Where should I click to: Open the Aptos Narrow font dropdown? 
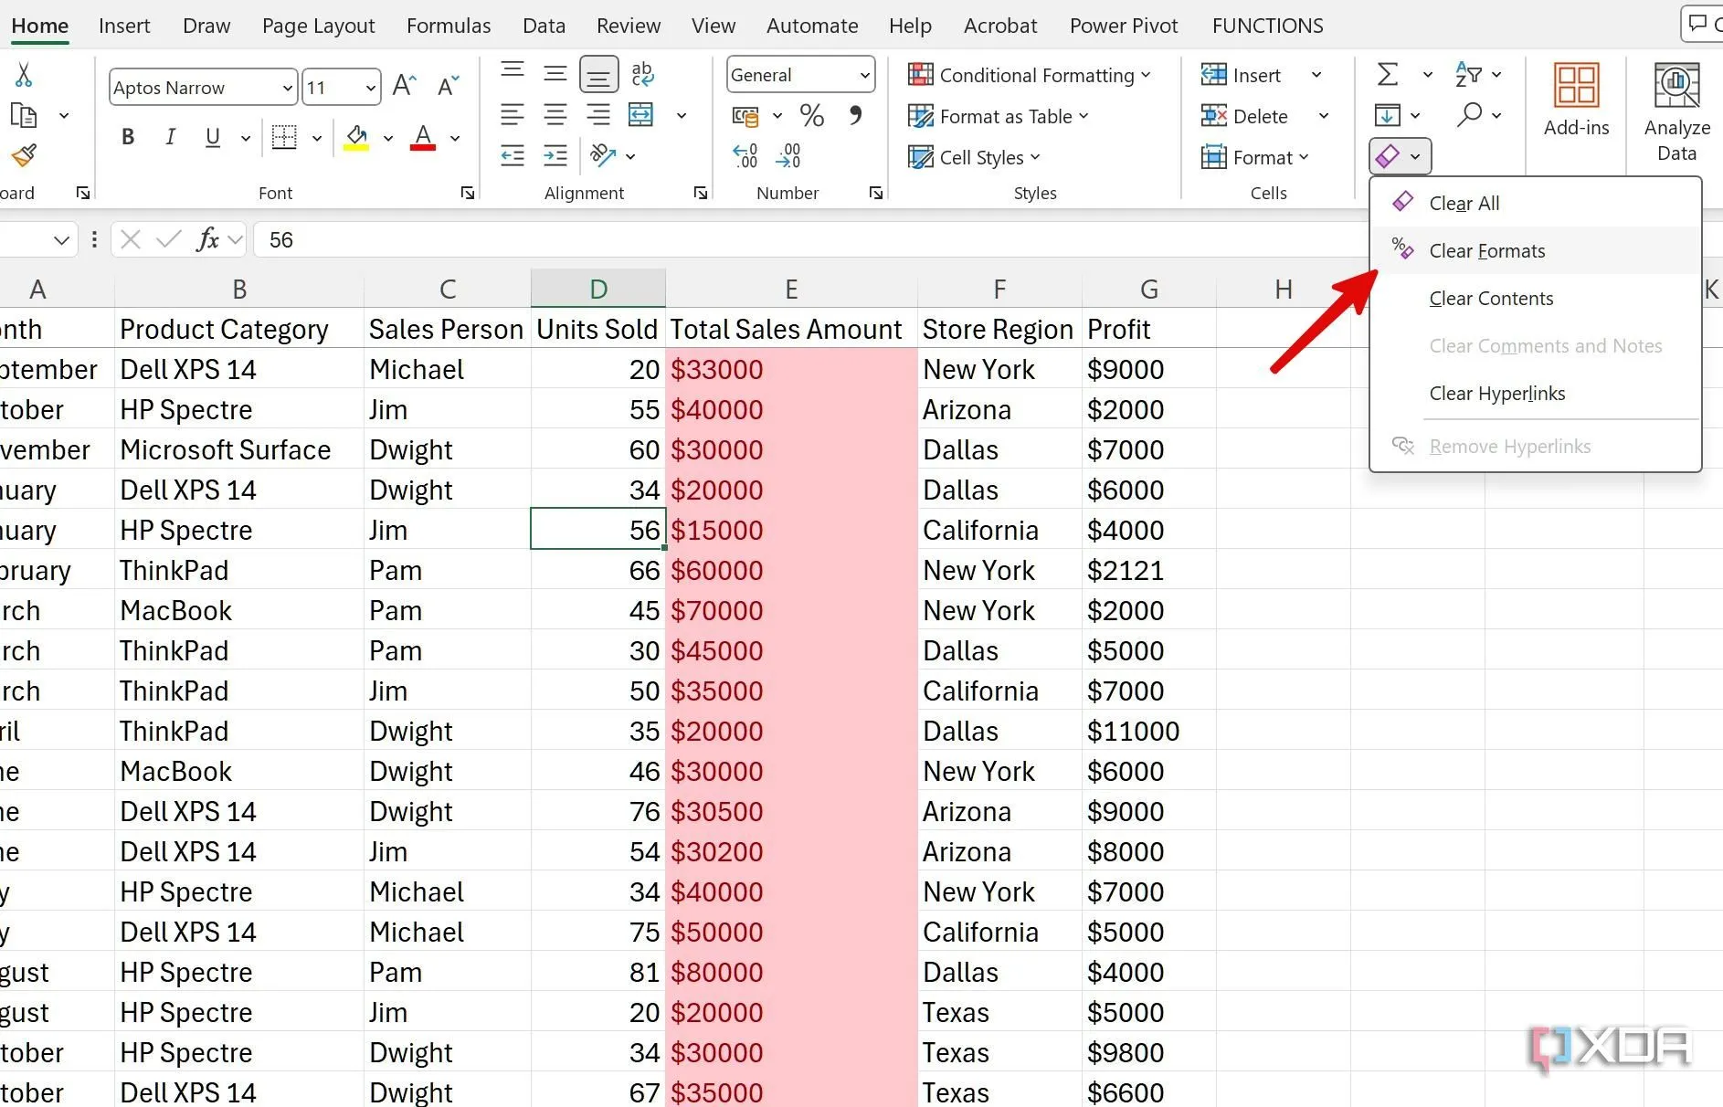(x=287, y=88)
